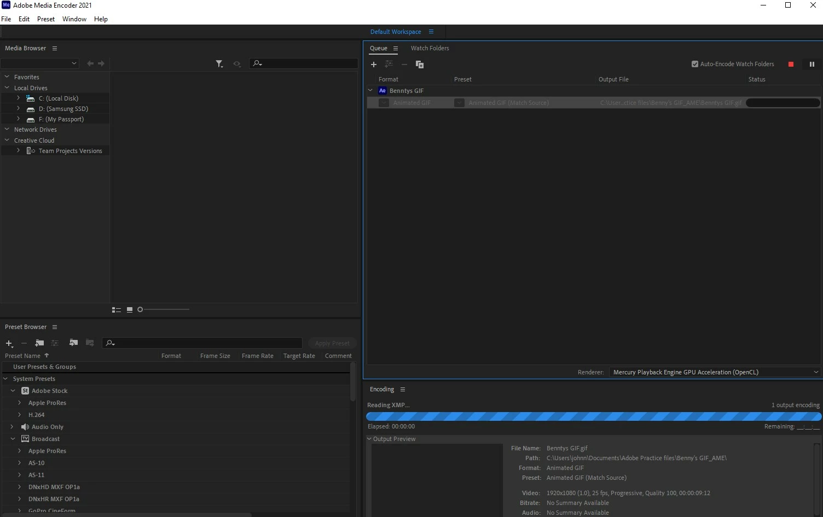The width and height of the screenshot is (823, 517).
Task: Open the Edit menu
Action: tap(24, 19)
